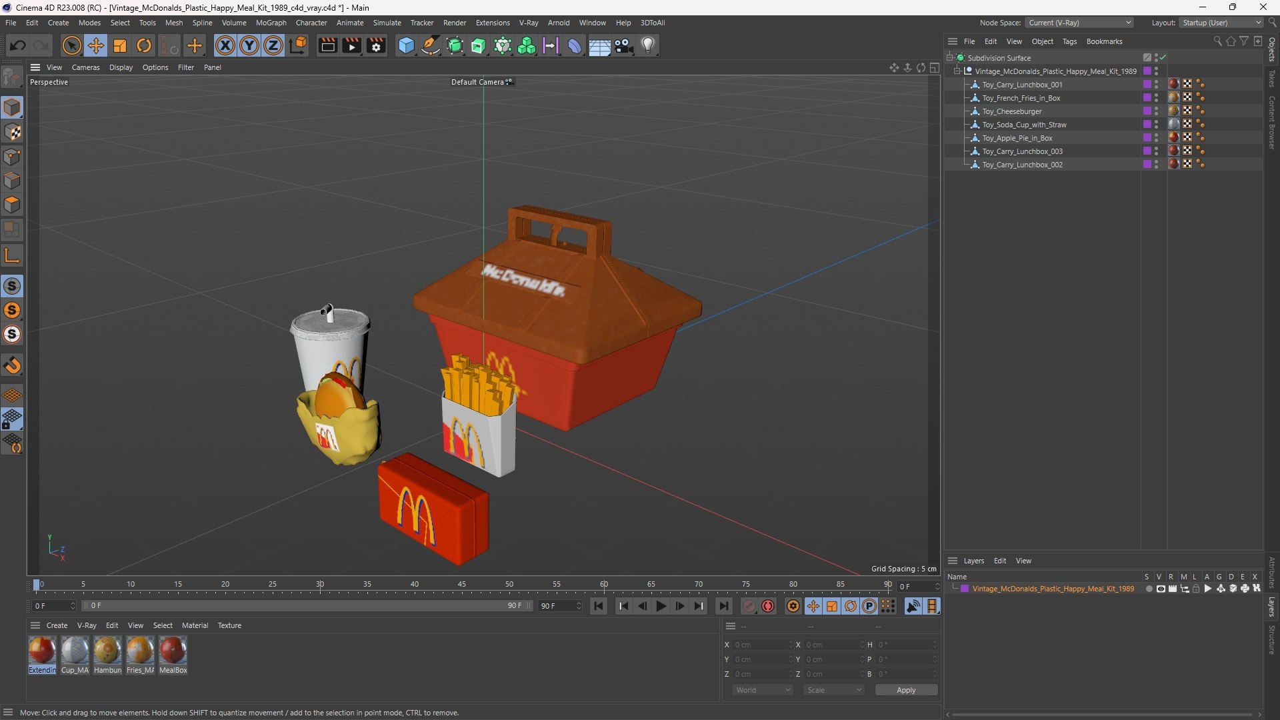The width and height of the screenshot is (1280, 720).
Task: Select the Live Selection tool
Action: (x=71, y=45)
